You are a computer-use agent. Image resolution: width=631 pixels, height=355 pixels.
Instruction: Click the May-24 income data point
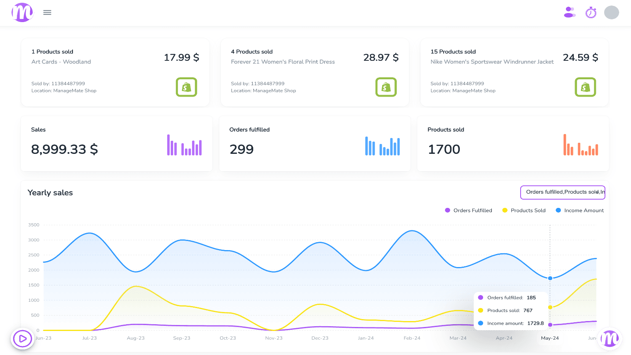[550, 278]
